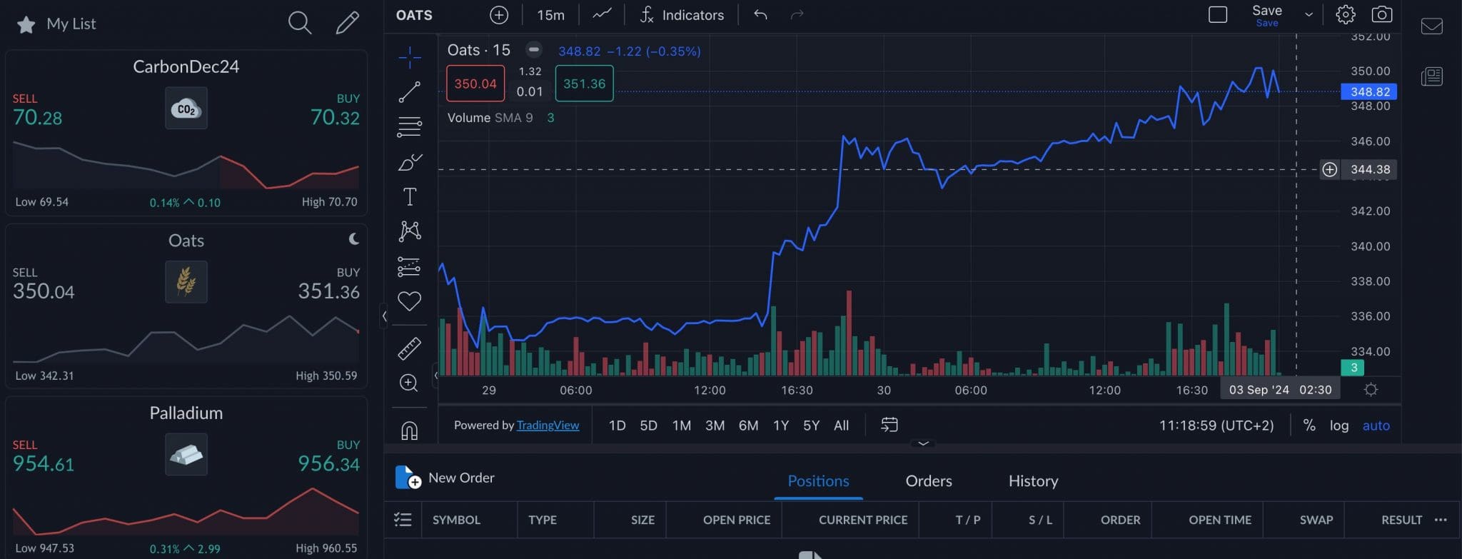Click the 11:18:59 (UTC+2) timezone
The height and width of the screenshot is (559, 1462).
pos(1216,425)
